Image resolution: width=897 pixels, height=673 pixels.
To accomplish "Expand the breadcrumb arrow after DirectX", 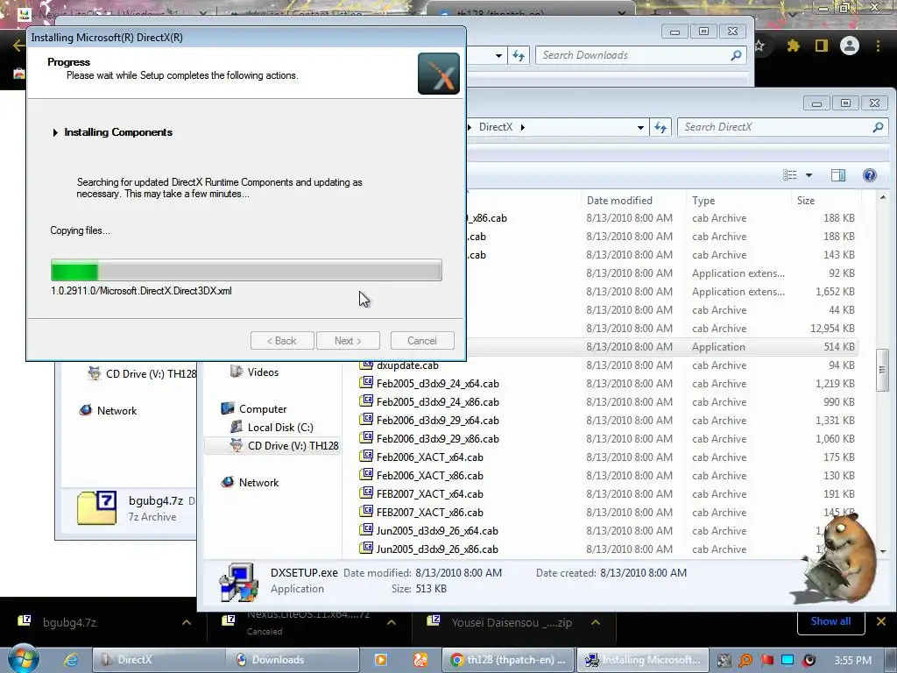I will click(x=522, y=127).
